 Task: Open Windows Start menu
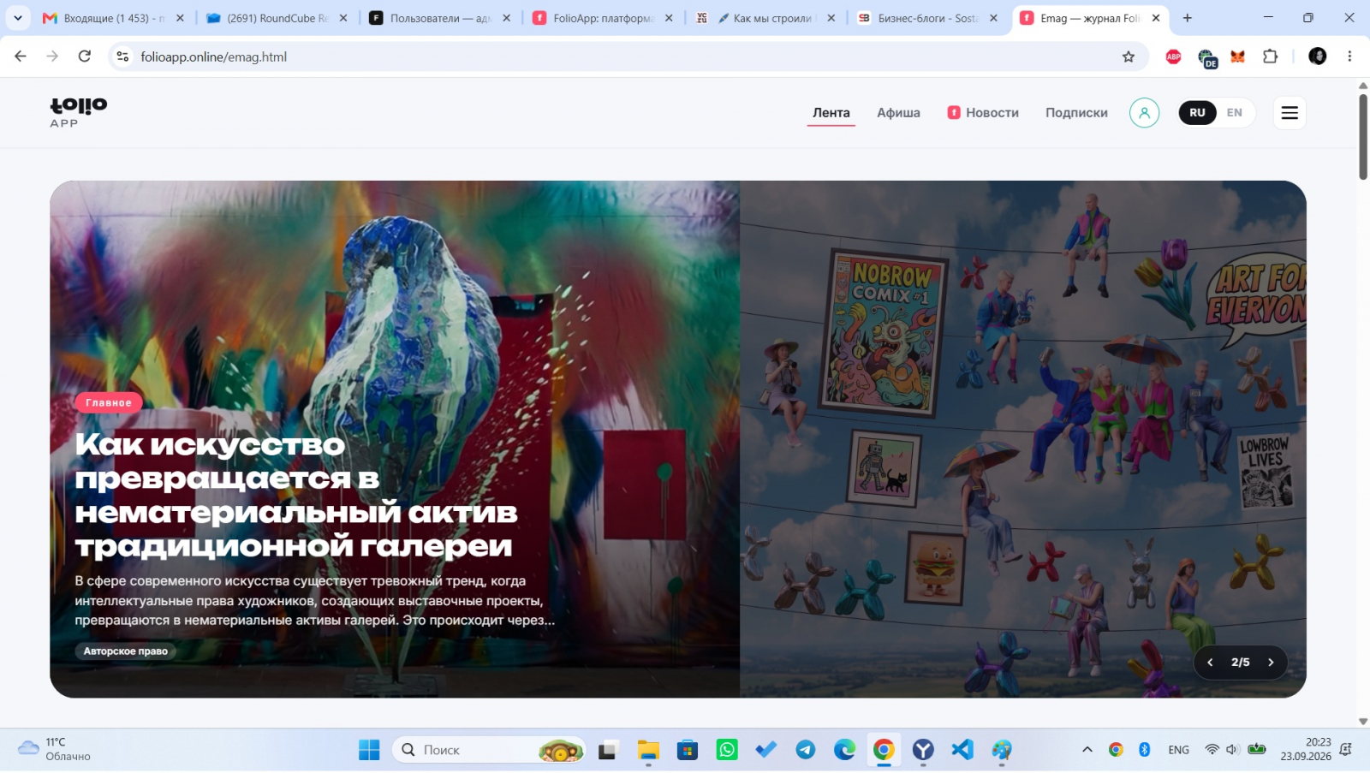coord(369,751)
